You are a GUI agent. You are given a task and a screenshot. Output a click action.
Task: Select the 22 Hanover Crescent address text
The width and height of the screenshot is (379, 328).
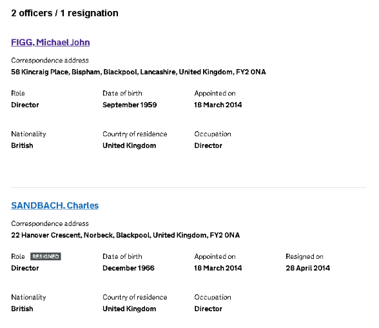pos(126,235)
